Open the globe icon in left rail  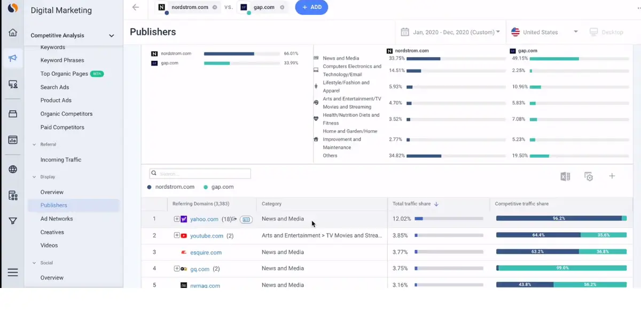tap(13, 170)
